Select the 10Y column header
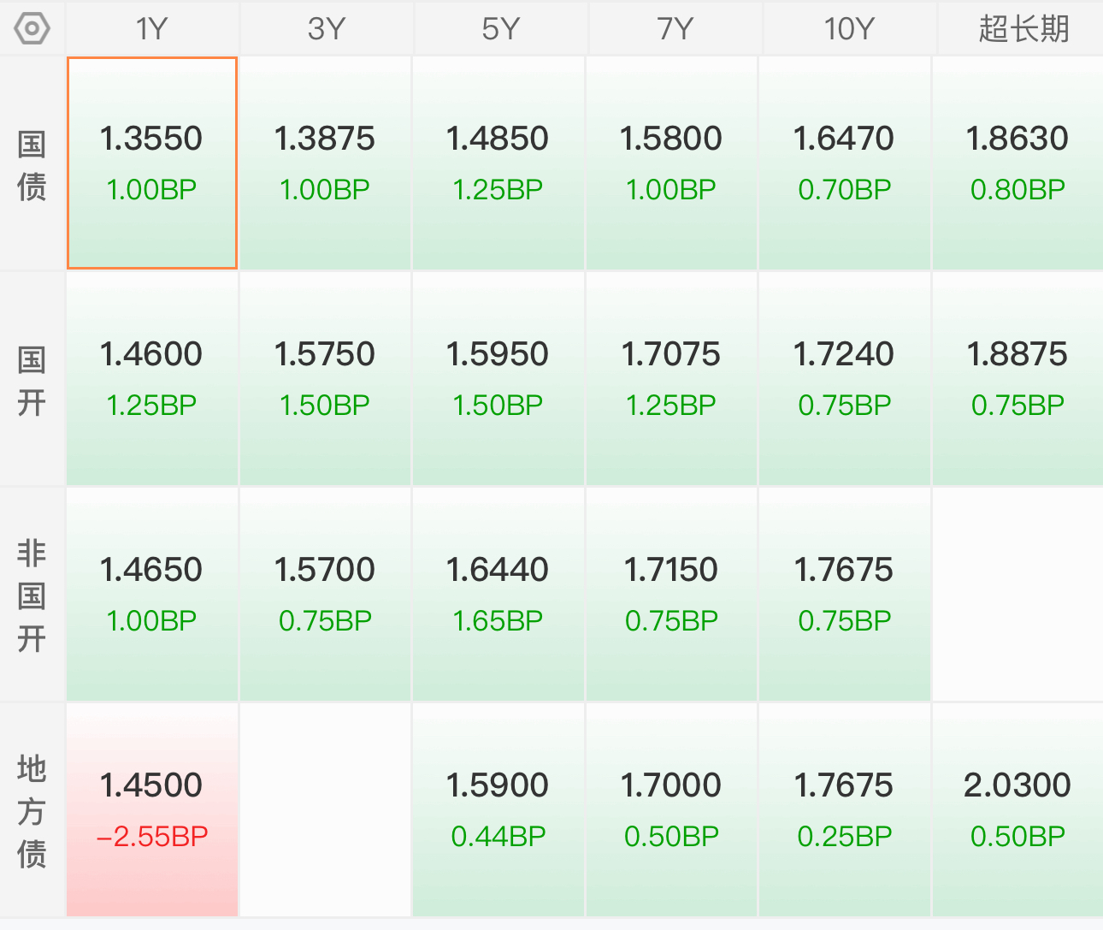This screenshot has width=1103, height=930. click(849, 29)
